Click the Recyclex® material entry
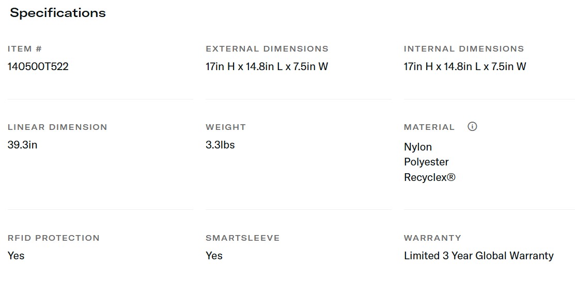The width and height of the screenshot is (575, 283). 430,177
